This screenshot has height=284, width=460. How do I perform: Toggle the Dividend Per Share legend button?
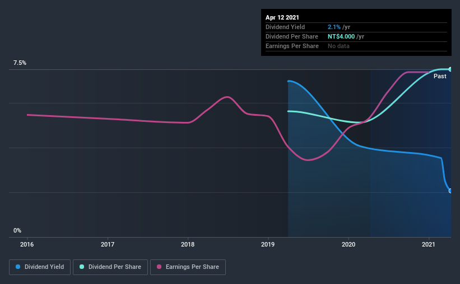point(110,267)
